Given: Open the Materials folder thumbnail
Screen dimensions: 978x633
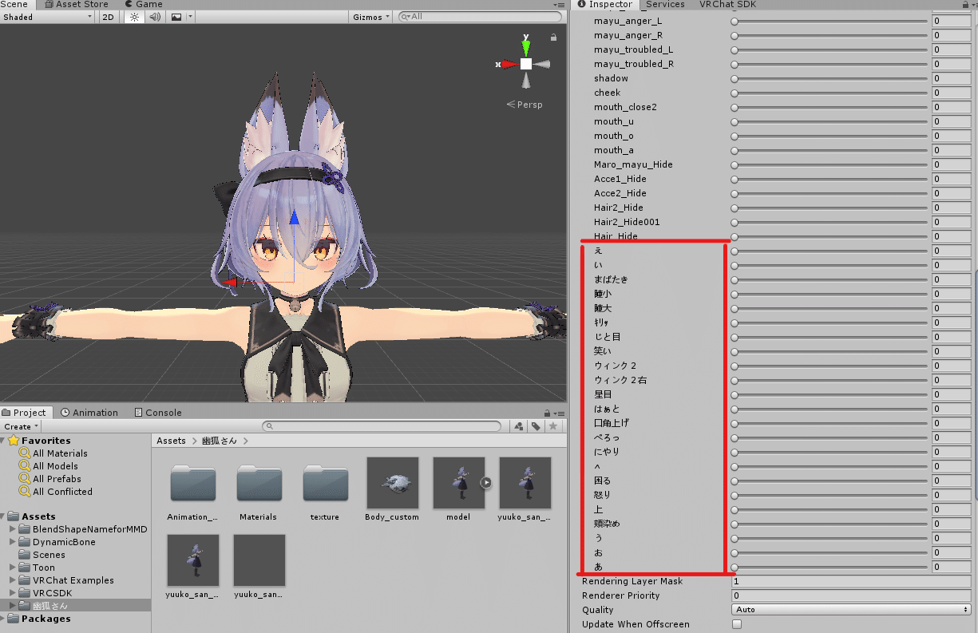Looking at the screenshot, I should coord(259,483).
